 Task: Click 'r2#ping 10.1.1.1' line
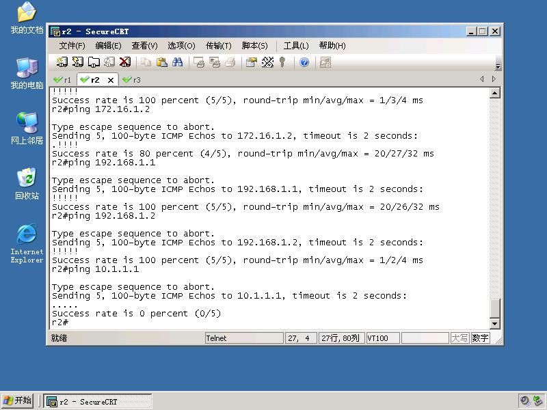click(95, 269)
